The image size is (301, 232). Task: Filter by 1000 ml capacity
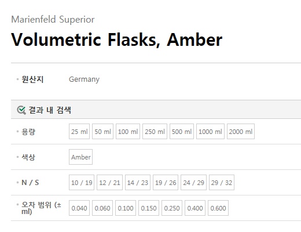click(210, 132)
